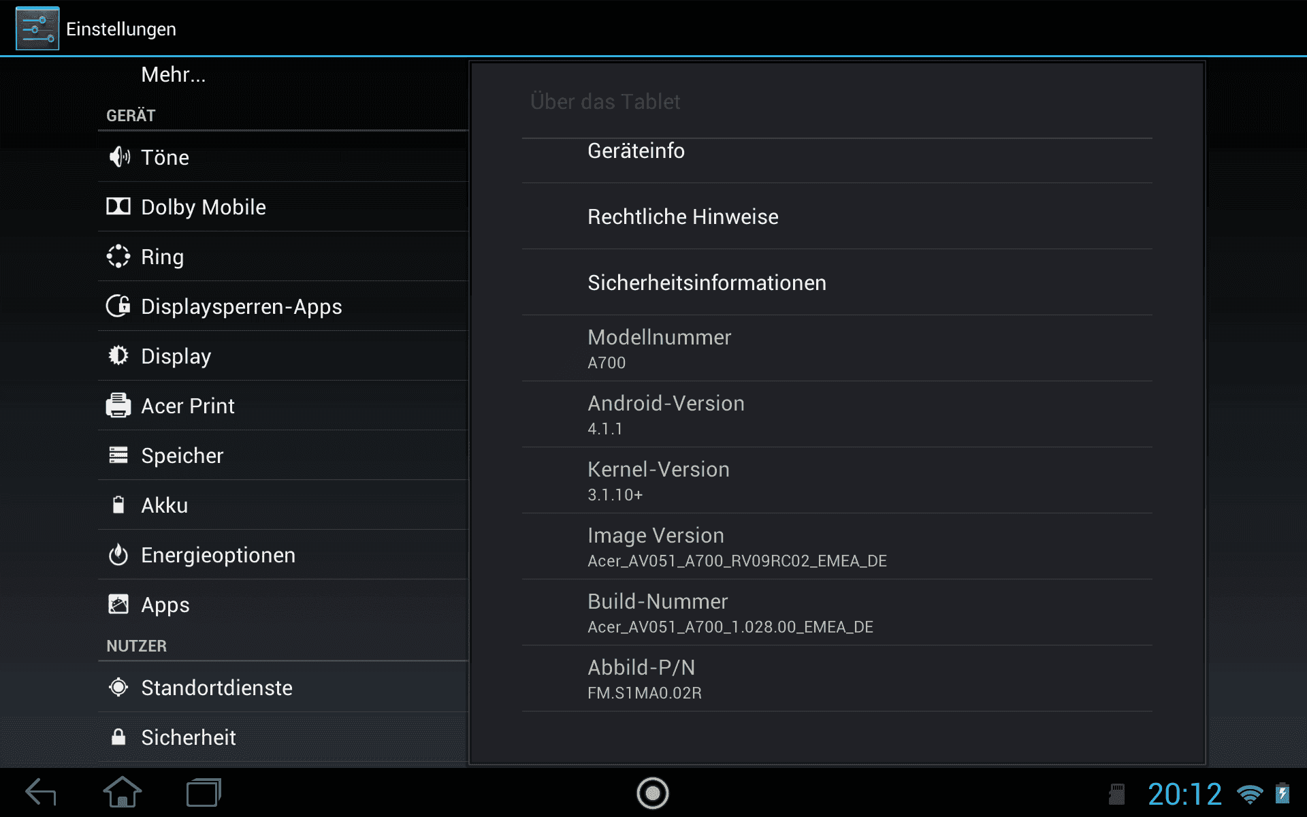Click the Über das Tablet heading
This screenshot has height=817, width=1307.
605,101
